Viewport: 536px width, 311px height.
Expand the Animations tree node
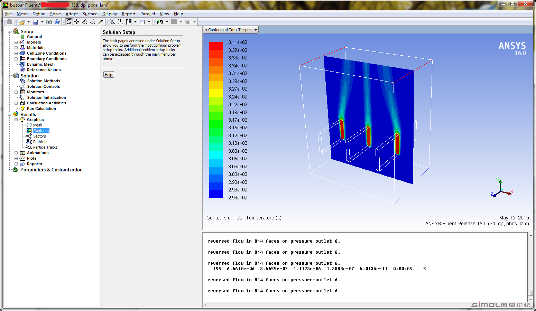16,153
